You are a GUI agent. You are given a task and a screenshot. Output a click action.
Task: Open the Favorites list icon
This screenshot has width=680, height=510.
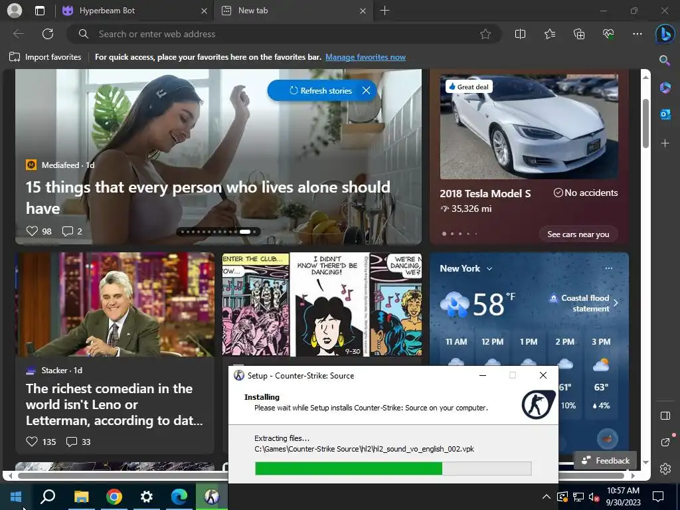click(549, 34)
